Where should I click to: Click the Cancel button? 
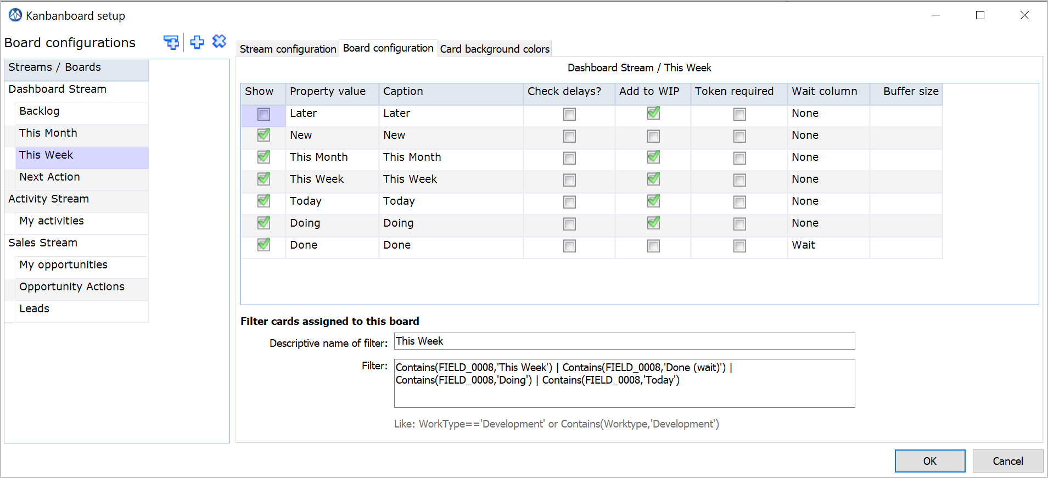point(1007,461)
